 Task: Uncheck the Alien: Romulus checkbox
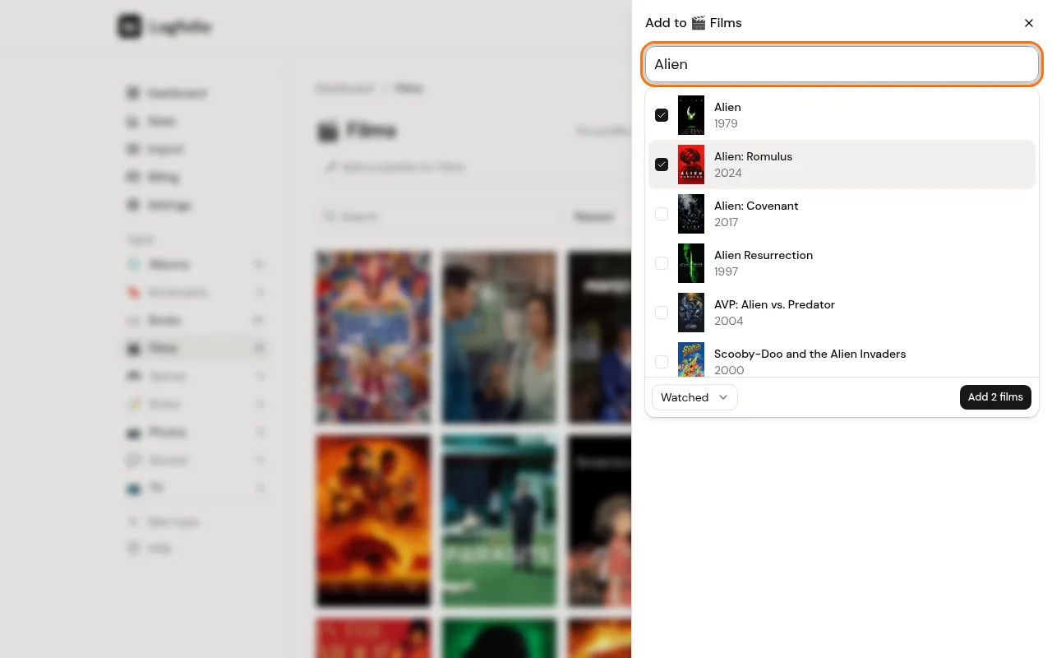tap(662, 164)
